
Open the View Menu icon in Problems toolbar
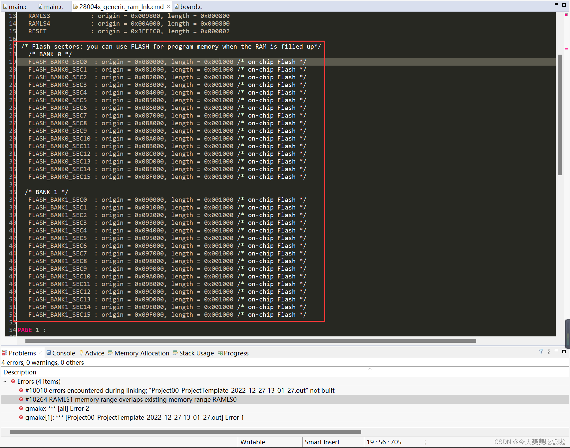549,352
